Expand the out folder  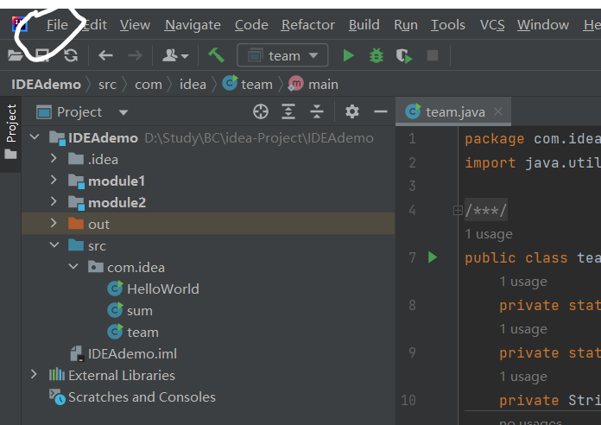click(54, 223)
